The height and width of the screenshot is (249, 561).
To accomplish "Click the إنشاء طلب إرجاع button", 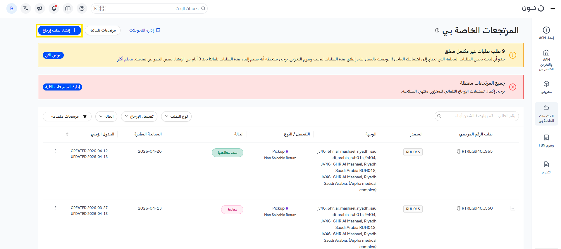I will pos(59,30).
